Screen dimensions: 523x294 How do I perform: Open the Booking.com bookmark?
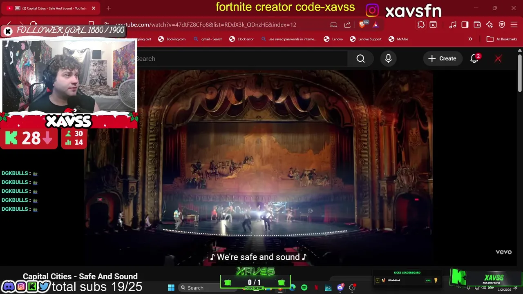coord(172,39)
